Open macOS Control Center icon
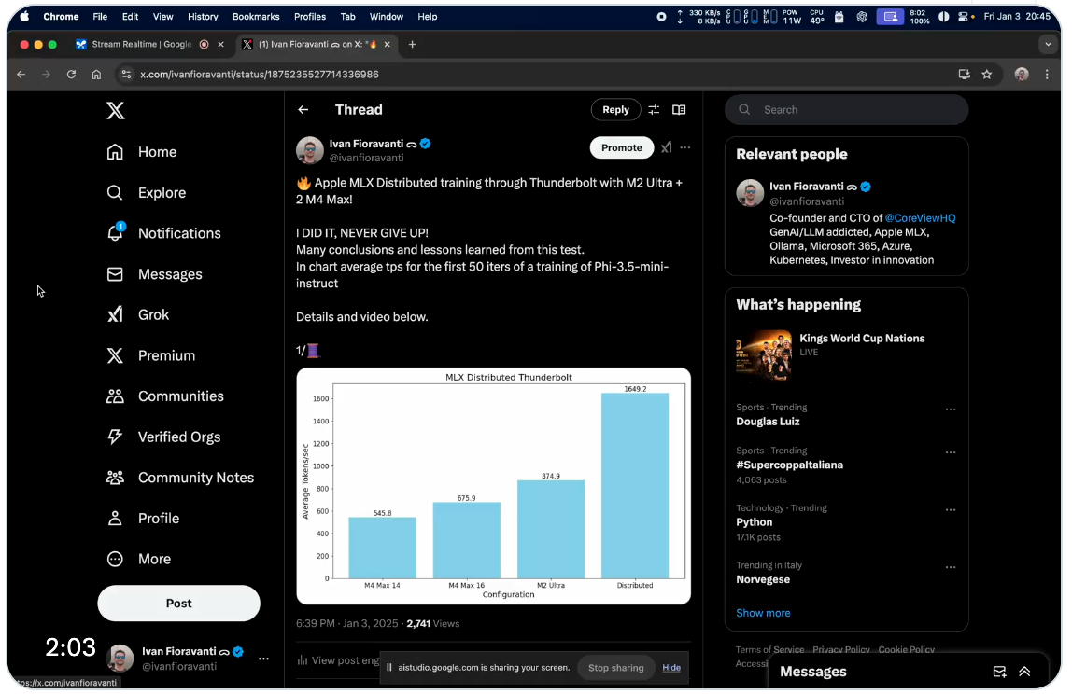Screen dimensions: 1072x694 964,17
